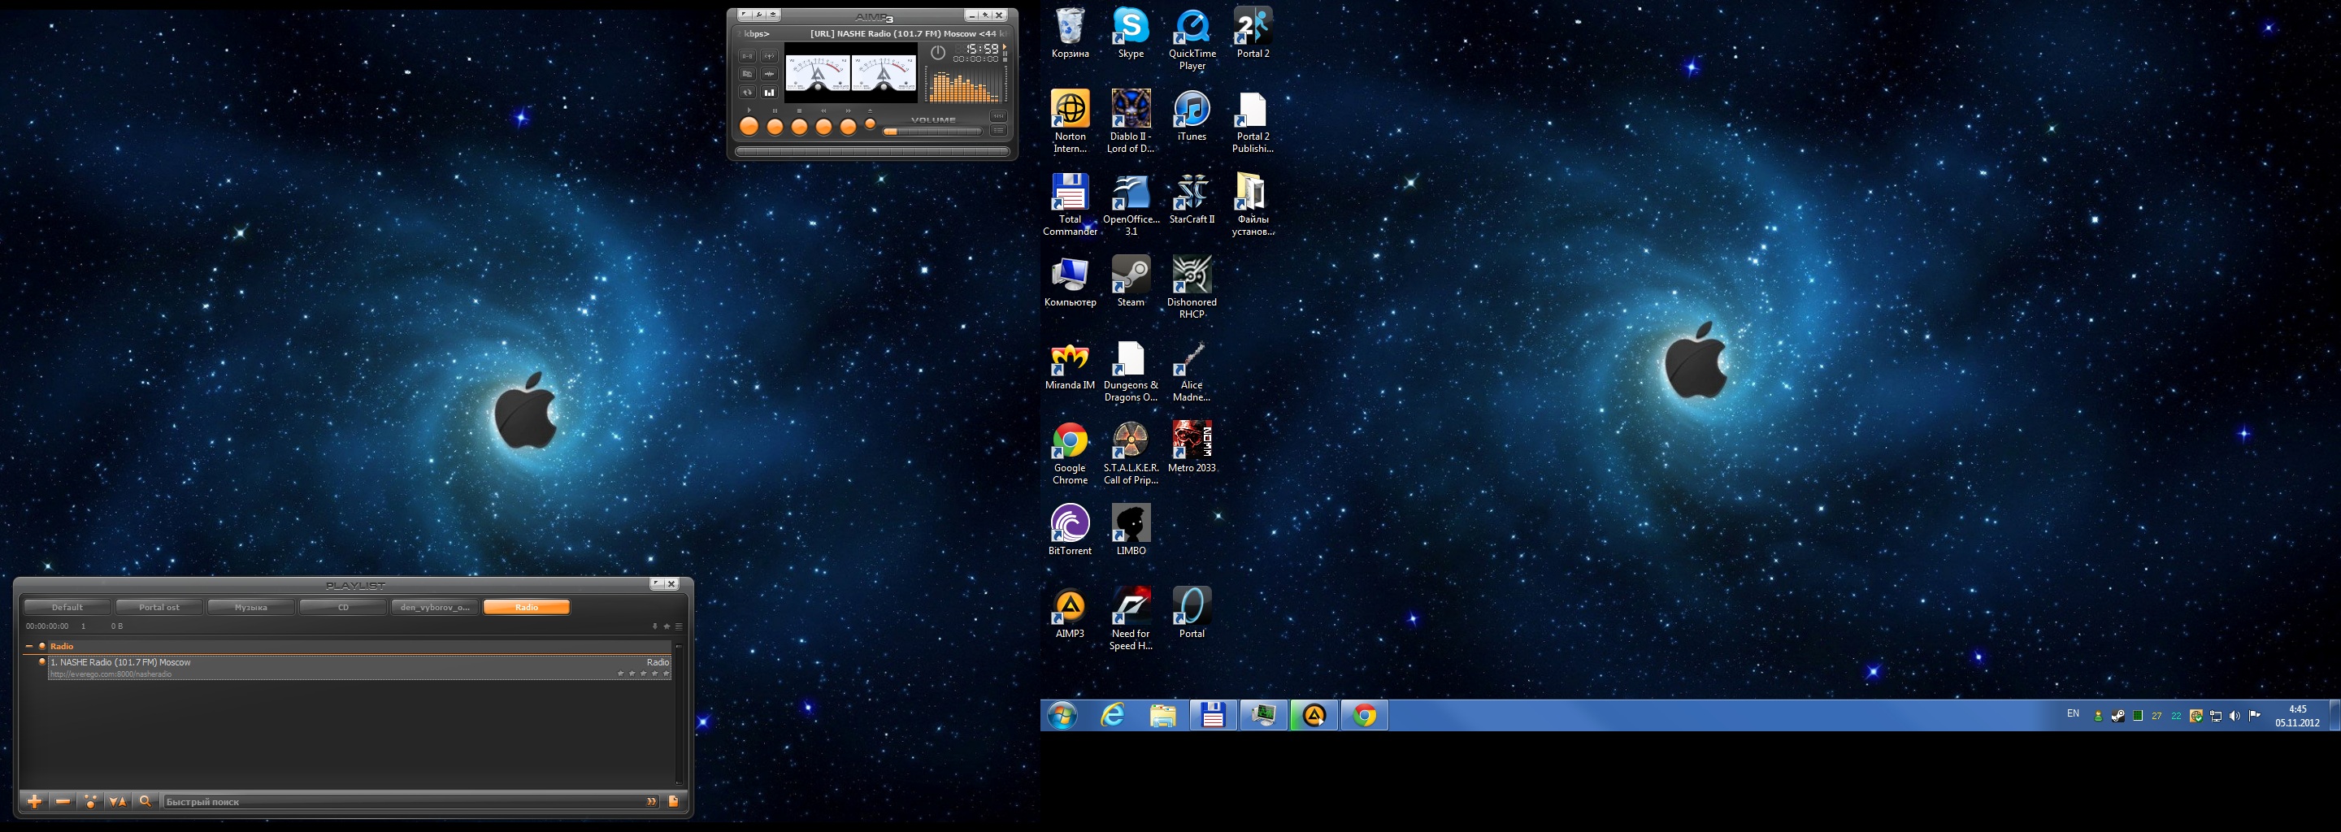Select Dishonored RHCP desktop icon
This screenshot has width=2341, height=832.
(x=1192, y=288)
